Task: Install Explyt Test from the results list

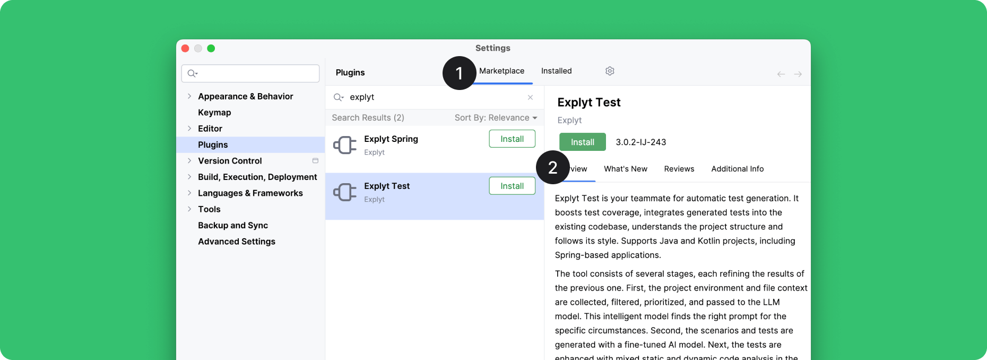Action: [512, 186]
